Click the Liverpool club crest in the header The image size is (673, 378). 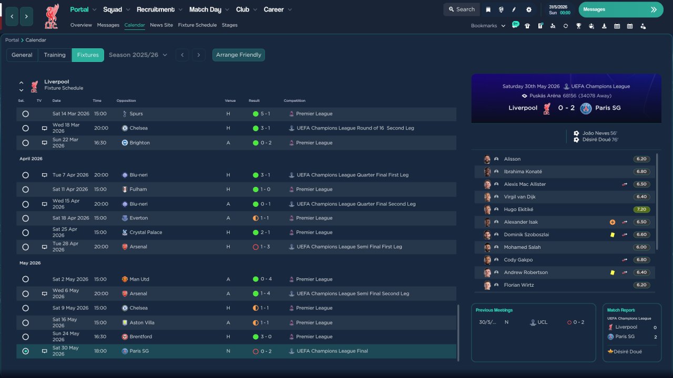coord(52,16)
